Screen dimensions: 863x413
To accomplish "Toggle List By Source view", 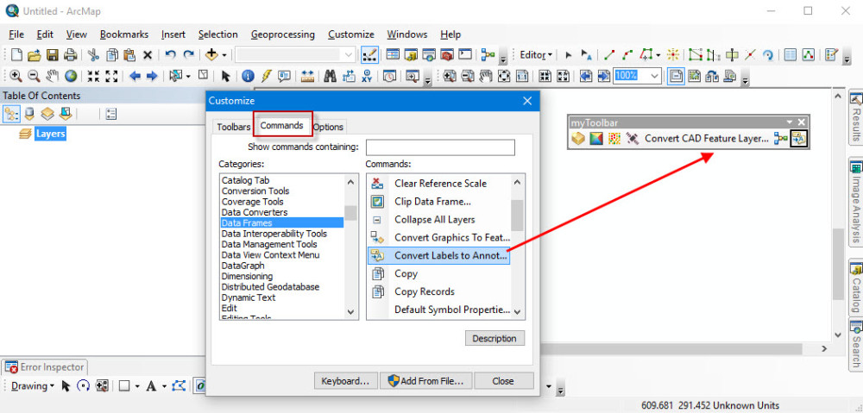I will tap(29, 114).
